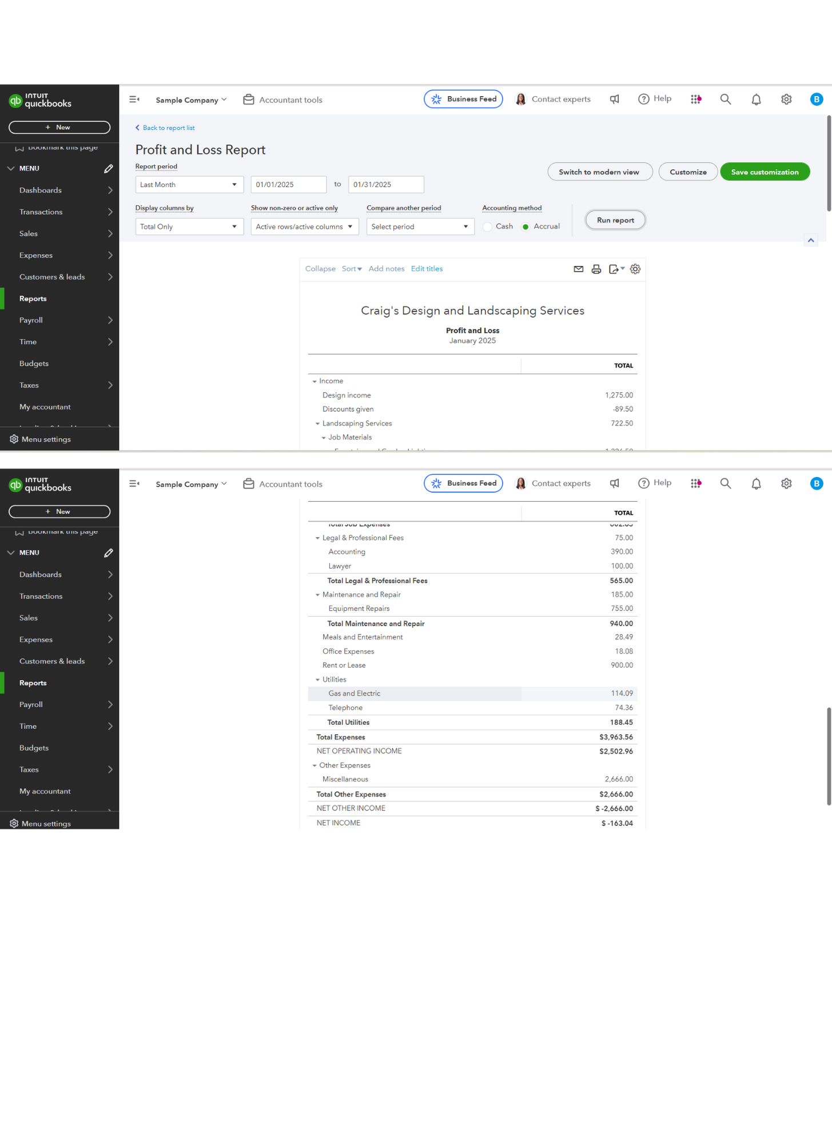Click Save customization button
The image size is (832, 1144).
[x=765, y=172]
